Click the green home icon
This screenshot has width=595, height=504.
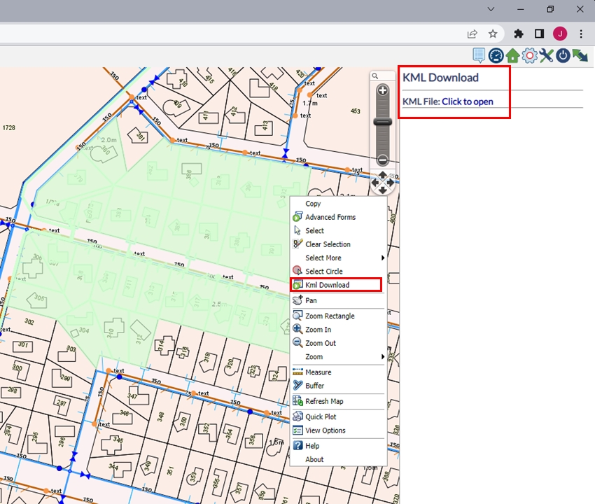pos(513,55)
